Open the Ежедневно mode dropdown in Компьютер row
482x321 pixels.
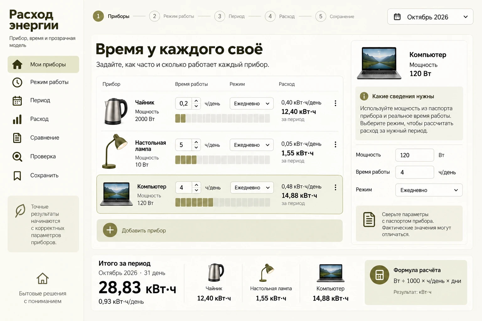coord(252,187)
